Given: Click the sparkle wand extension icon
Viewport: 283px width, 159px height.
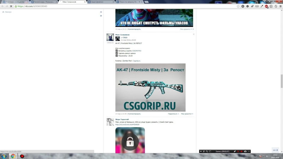Looking at the screenshot, I should pyautogui.click(x=252, y=6).
